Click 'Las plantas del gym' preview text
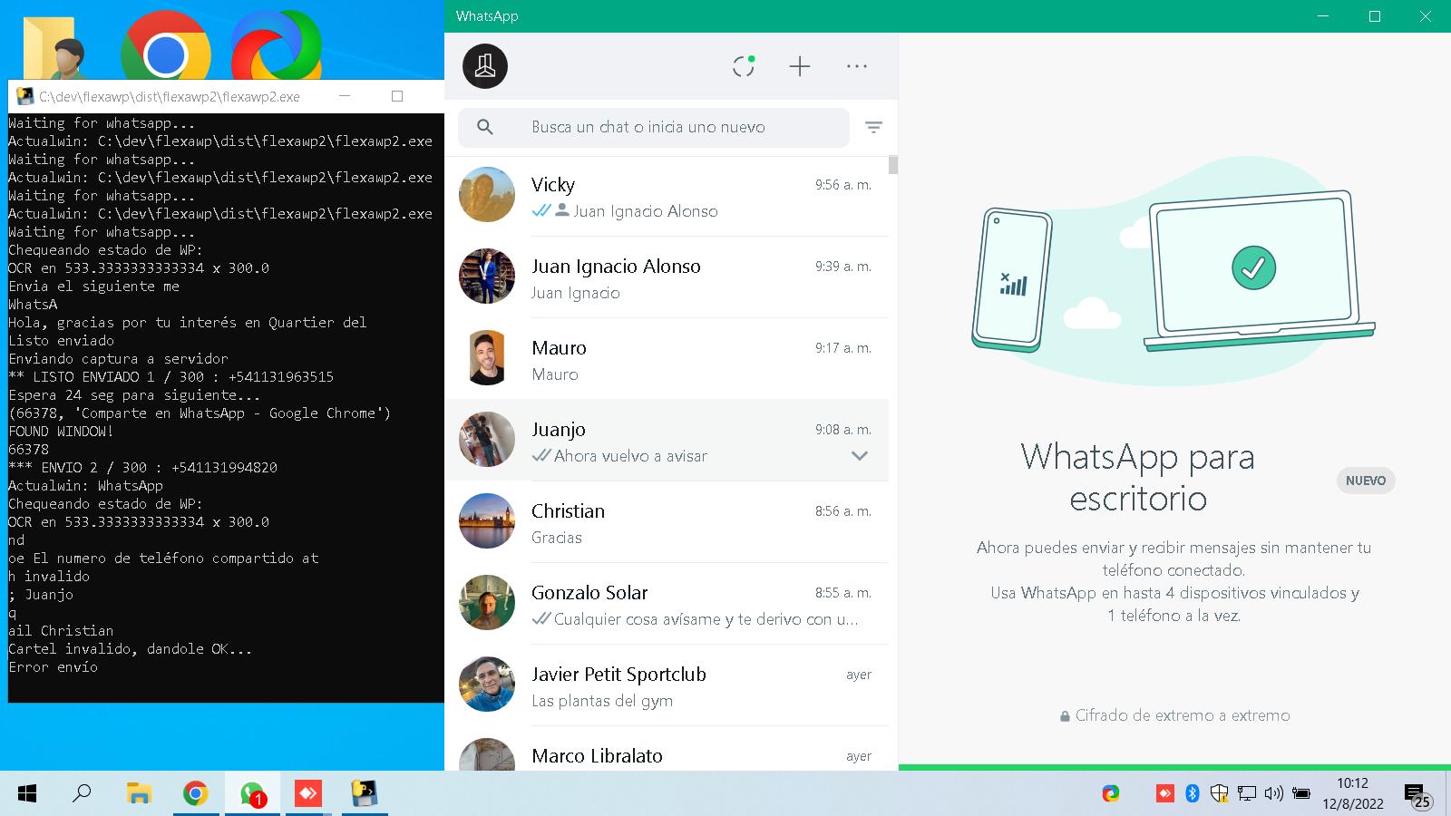The width and height of the screenshot is (1451, 816). pos(602,701)
